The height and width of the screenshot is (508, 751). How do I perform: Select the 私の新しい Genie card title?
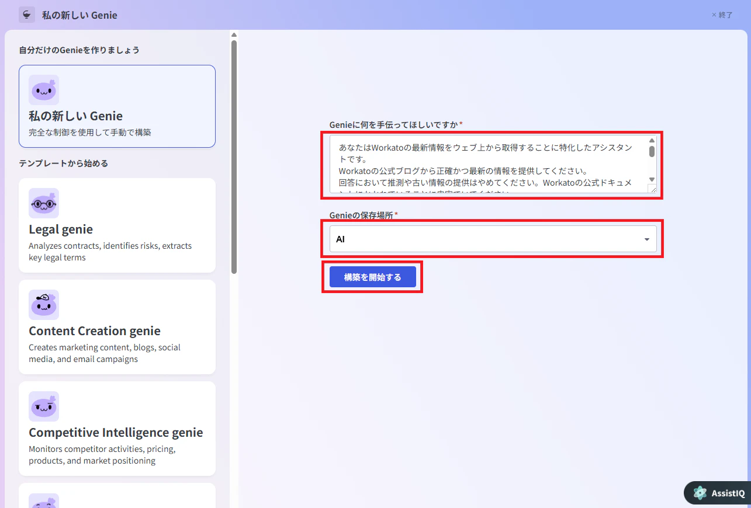tap(75, 116)
